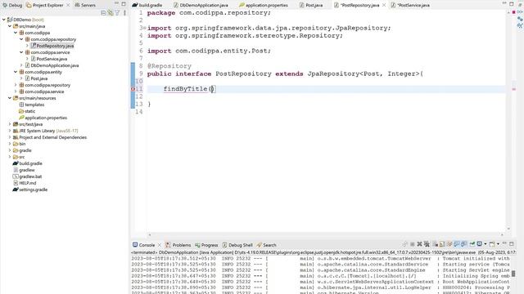The image size is (524, 294).
Task: Expand Project and External Dependencies
Action: 10,137
